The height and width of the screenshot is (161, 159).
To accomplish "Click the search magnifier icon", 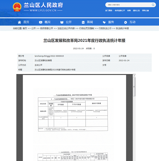I will tap(153, 5).
